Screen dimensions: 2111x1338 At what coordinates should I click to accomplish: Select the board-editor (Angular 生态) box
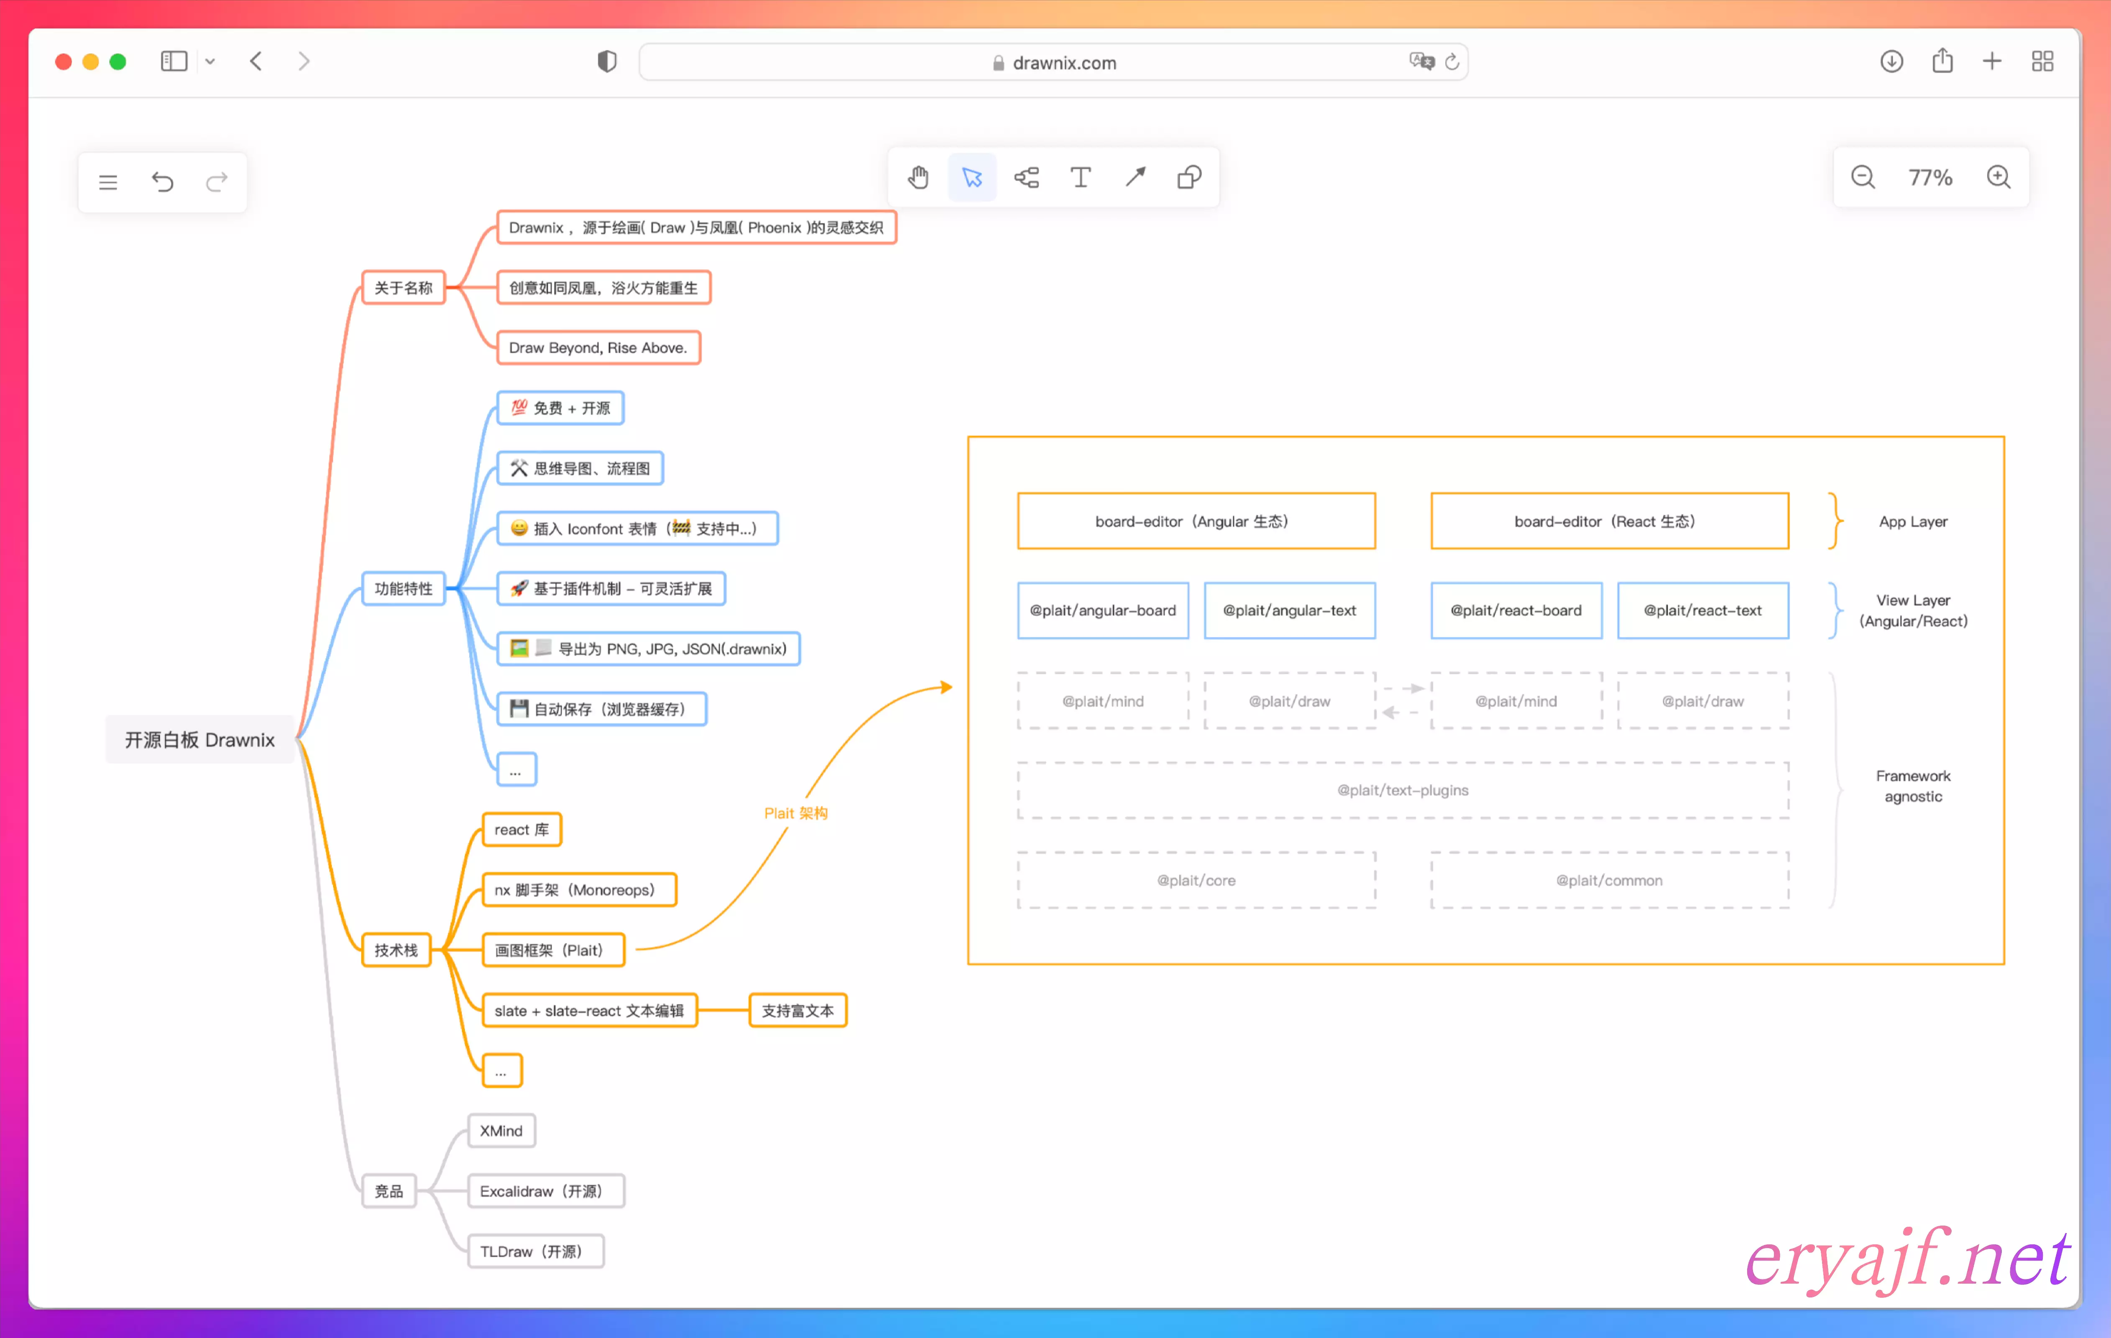coord(1197,522)
